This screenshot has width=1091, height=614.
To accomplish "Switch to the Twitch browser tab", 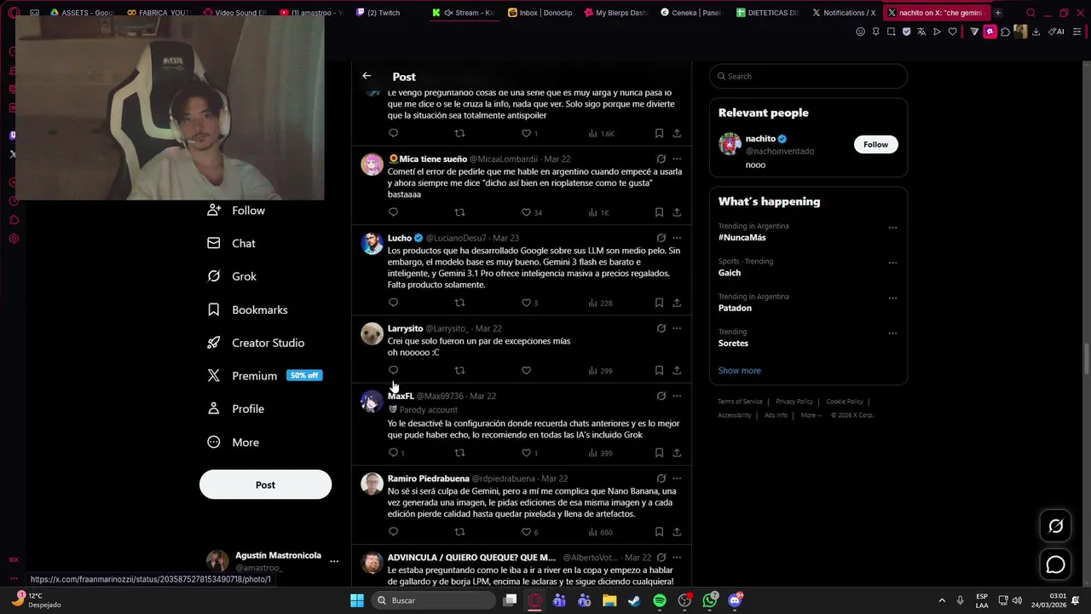I will (378, 13).
